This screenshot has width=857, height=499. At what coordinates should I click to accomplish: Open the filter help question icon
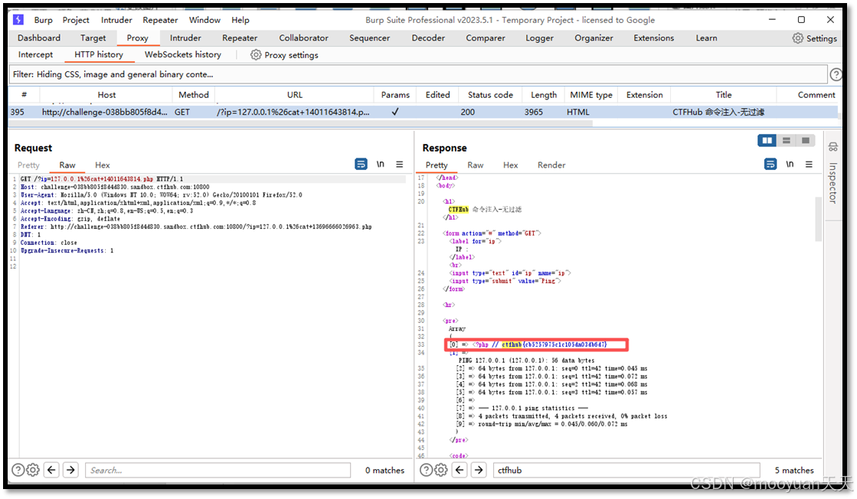click(x=836, y=74)
